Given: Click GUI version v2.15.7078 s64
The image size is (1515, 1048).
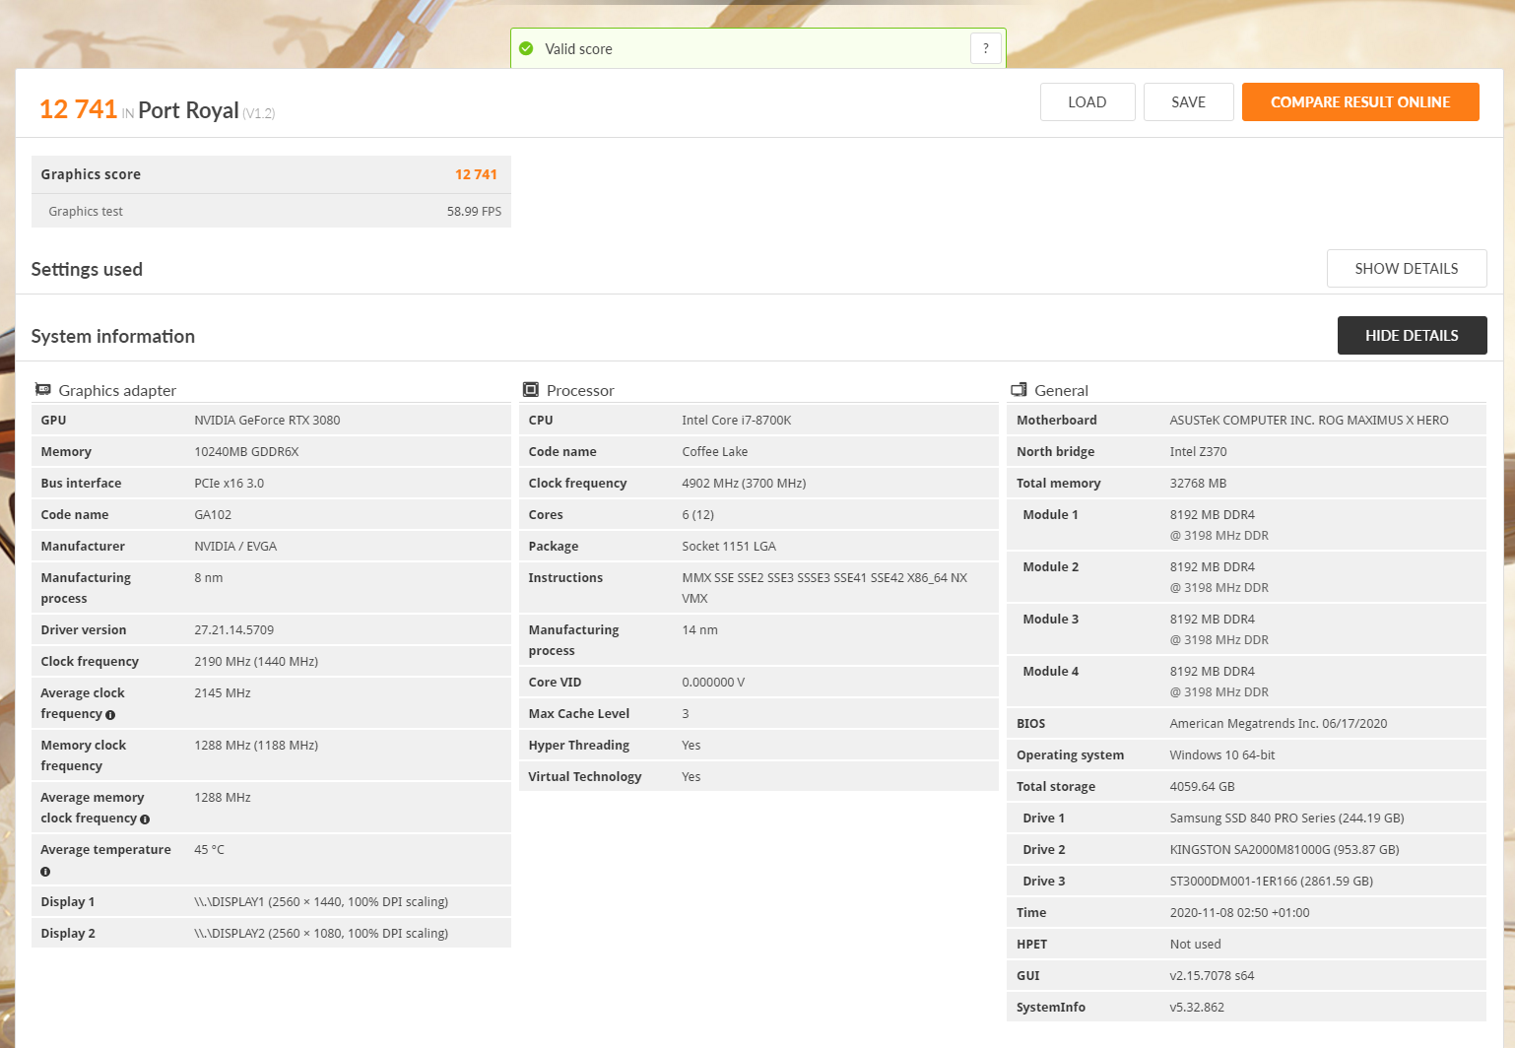Looking at the screenshot, I should [1212, 975].
